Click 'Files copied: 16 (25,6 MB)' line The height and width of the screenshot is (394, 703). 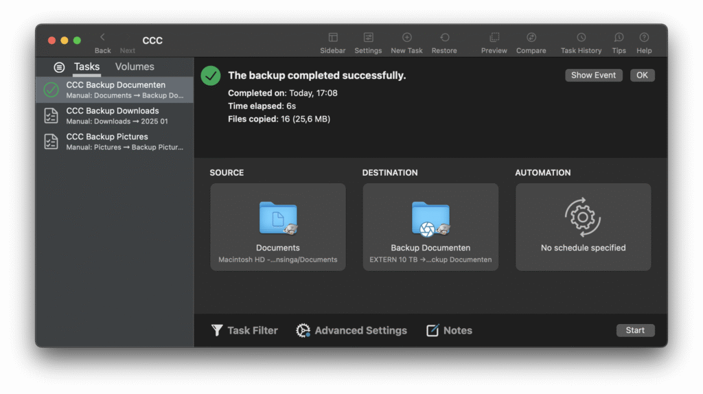coord(279,119)
